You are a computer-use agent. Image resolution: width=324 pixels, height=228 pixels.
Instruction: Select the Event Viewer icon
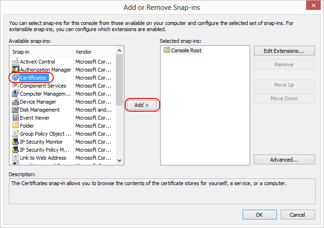15,118
